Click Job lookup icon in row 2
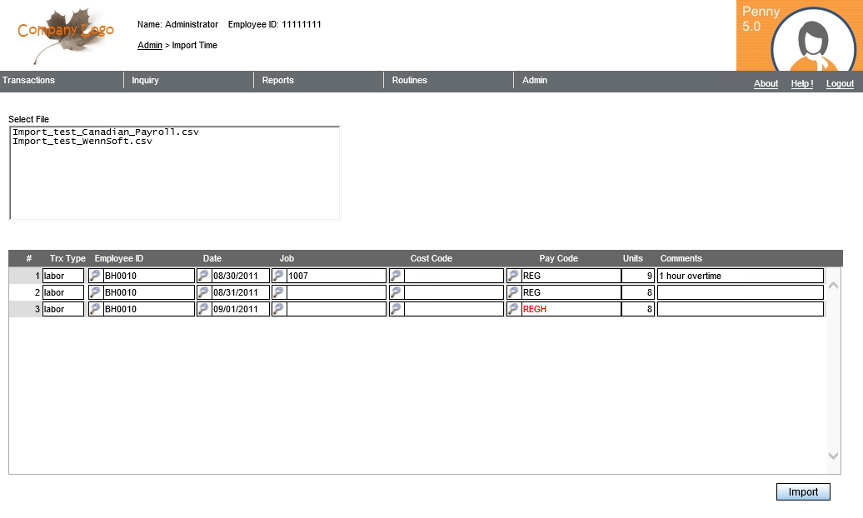The image size is (863, 518). point(279,292)
